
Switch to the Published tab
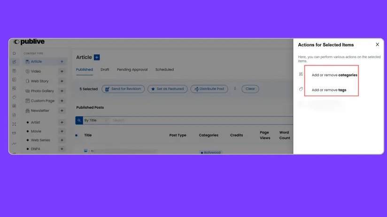tap(85, 70)
